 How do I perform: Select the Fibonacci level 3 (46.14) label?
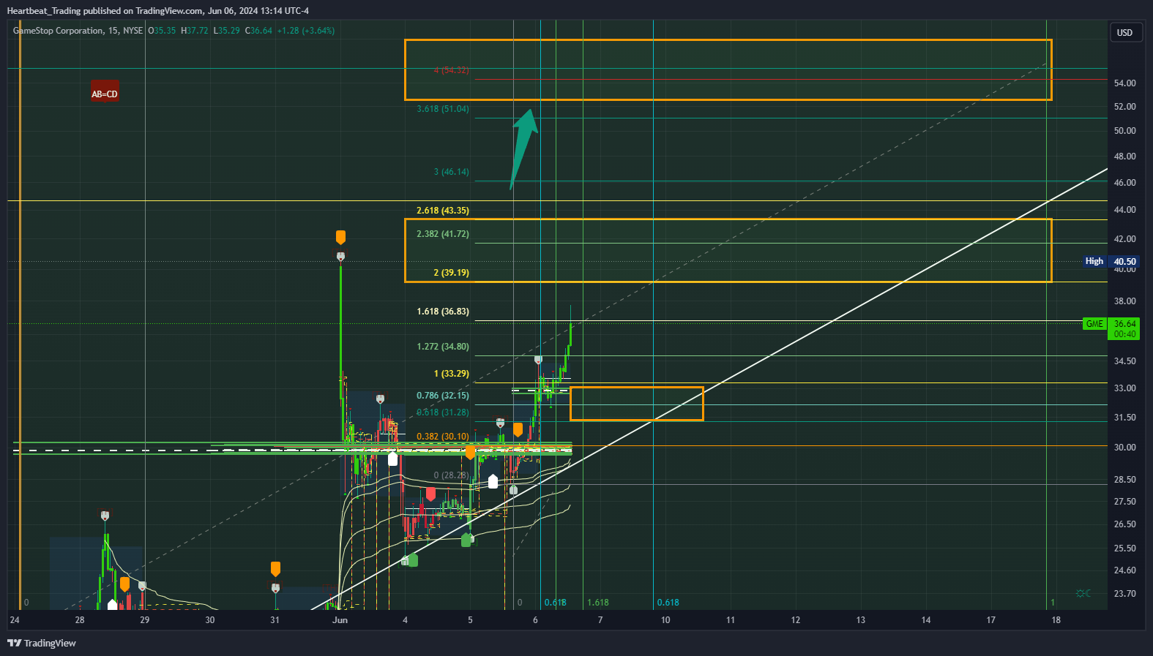[x=451, y=172]
